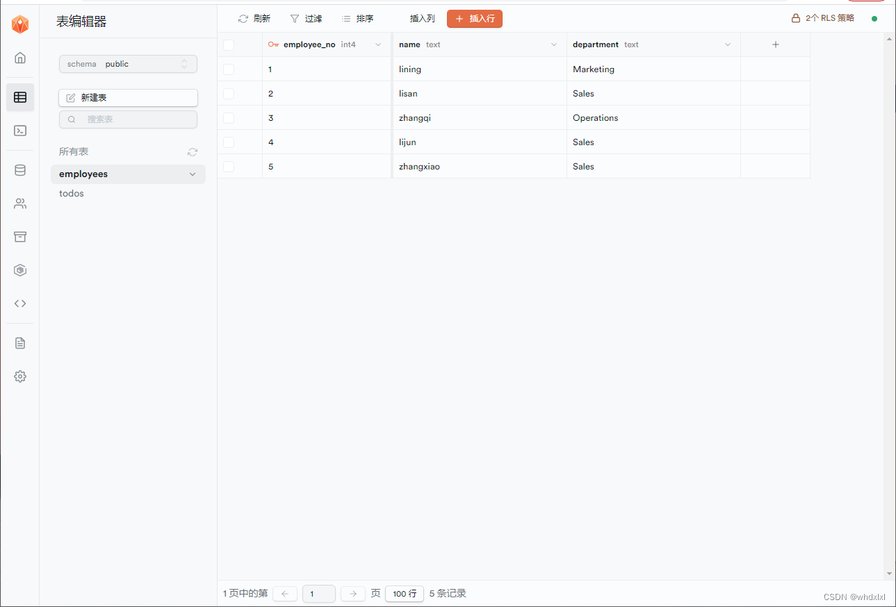Open the 过滤 filter menu
This screenshot has height=607, width=896.
pyautogui.click(x=306, y=18)
